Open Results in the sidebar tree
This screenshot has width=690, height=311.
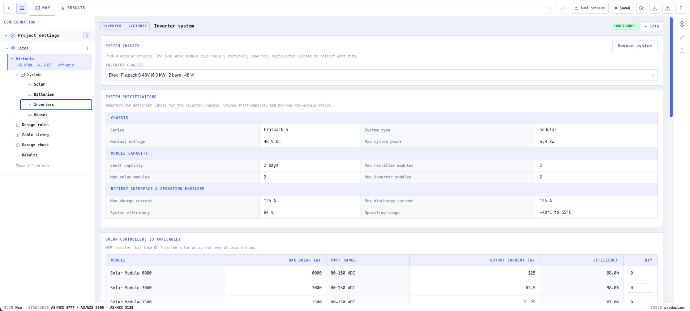pyautogui.click(x=30, y=155)
